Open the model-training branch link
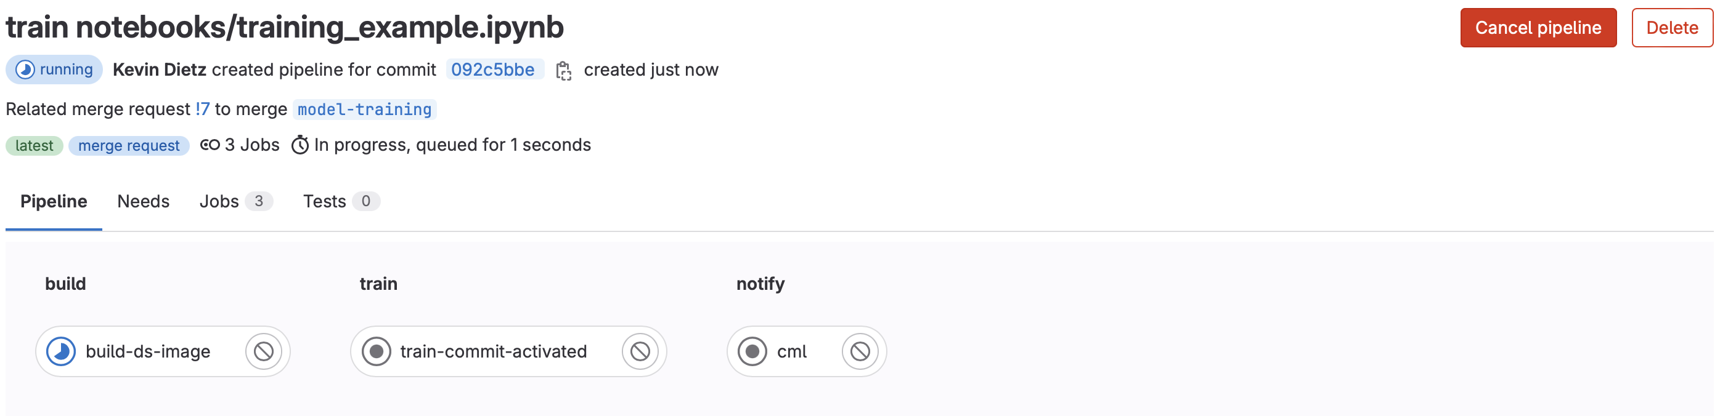 pyautogui.click(x=365, y=110)
